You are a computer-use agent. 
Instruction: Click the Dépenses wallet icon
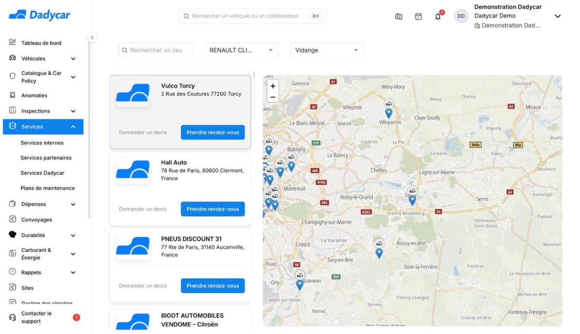(13, 204)
